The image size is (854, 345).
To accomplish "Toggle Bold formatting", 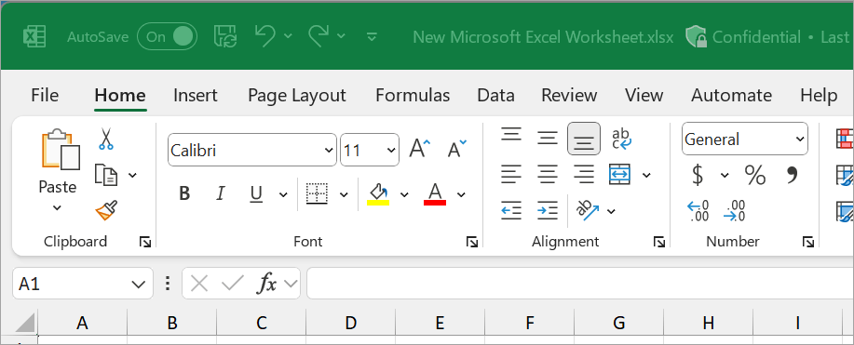I will (x=184, y=193).
